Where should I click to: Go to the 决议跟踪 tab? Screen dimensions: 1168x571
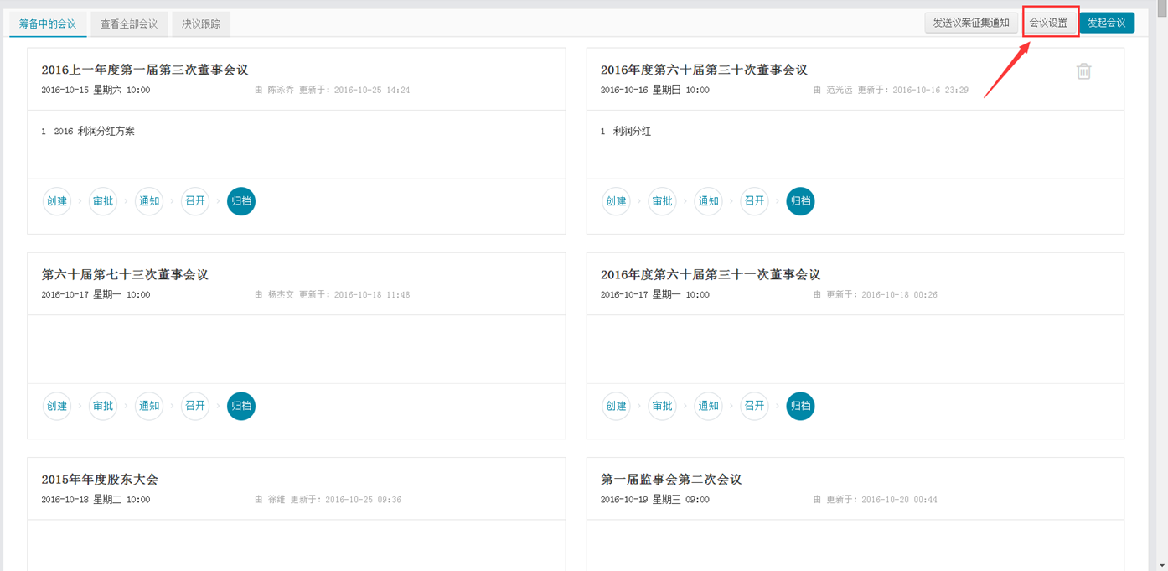click(x=201, y=23)
